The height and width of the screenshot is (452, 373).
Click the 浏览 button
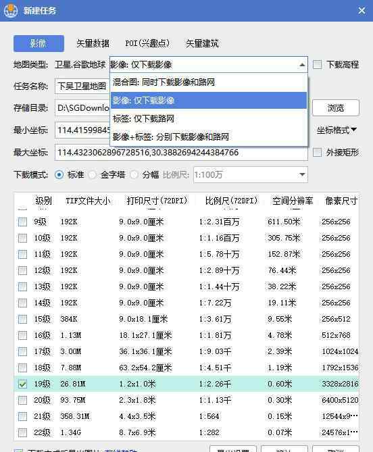[336, 108]
